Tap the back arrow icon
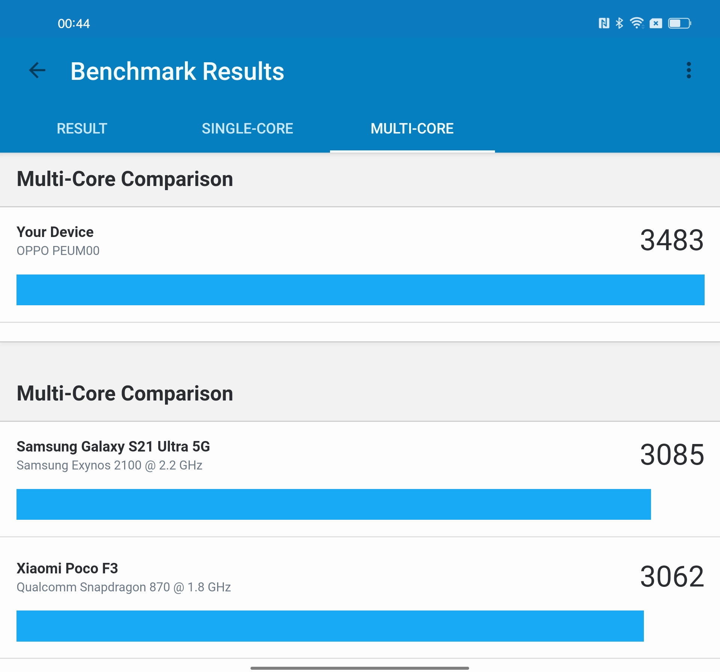 tap(37, 70)
